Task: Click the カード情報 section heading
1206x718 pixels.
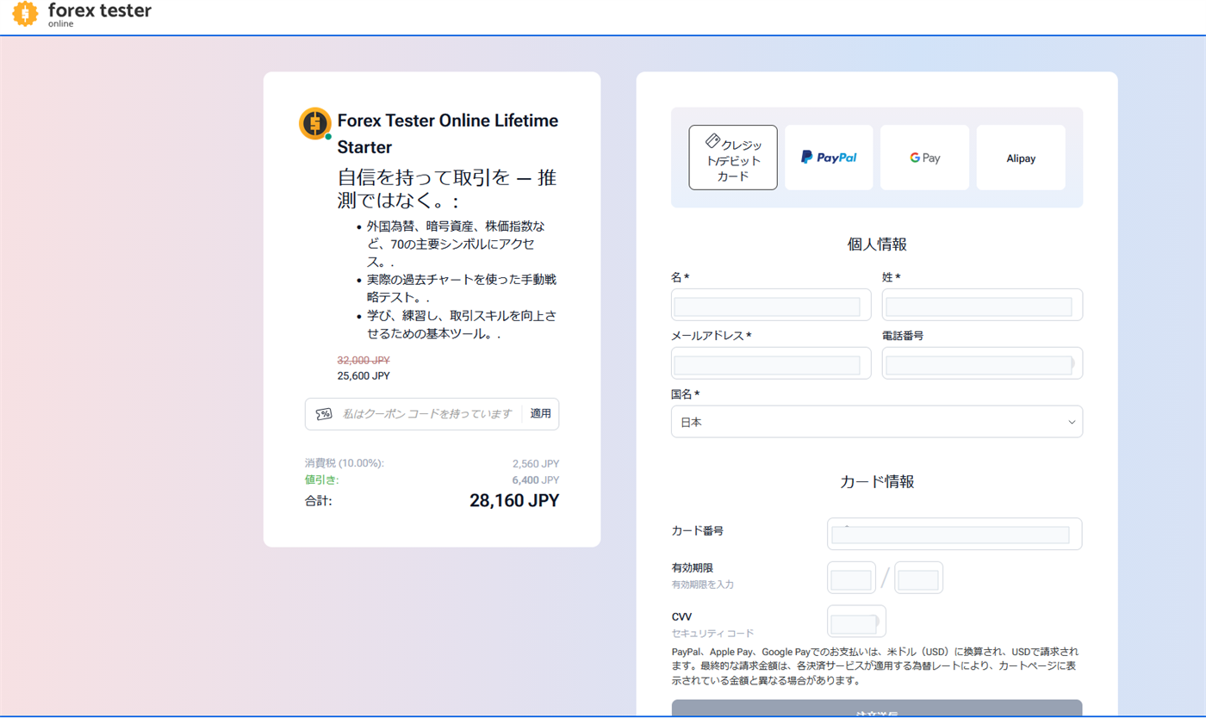Action: pyautogui.click(x=877, y=481)
